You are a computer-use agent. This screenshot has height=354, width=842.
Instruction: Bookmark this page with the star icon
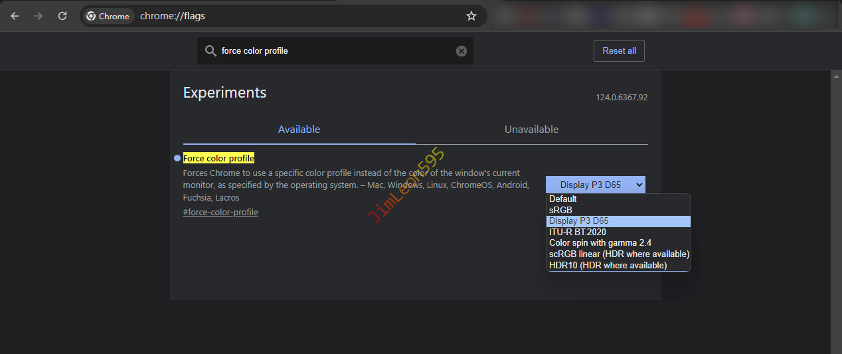click(471, 16)
